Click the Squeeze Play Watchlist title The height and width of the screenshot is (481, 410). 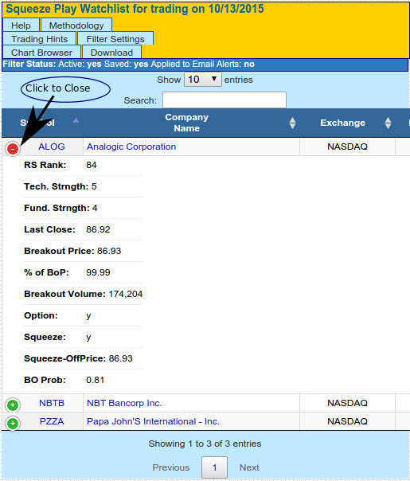pyautogui.click(x=135, y=9)
